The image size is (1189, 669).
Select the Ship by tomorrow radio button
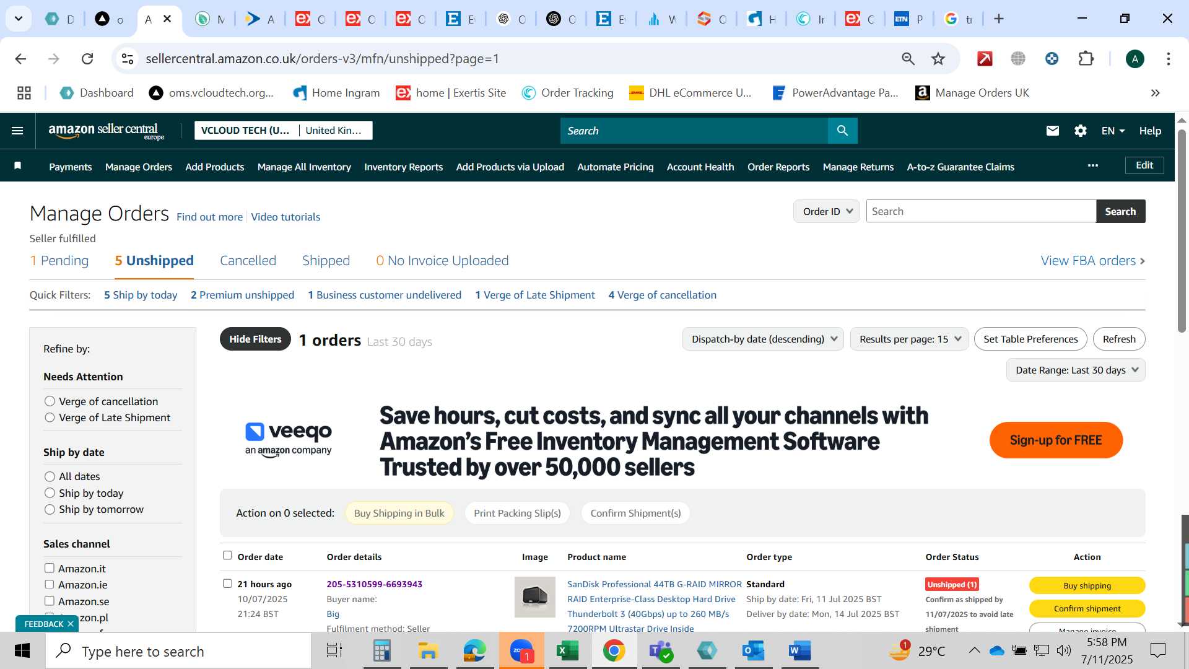50,509
